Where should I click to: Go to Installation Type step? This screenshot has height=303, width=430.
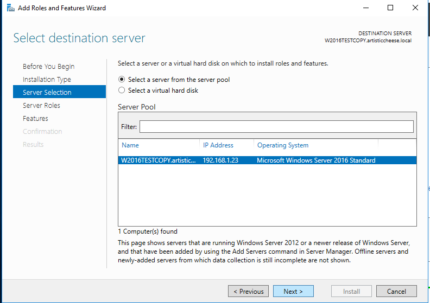[x=47, y=79]
